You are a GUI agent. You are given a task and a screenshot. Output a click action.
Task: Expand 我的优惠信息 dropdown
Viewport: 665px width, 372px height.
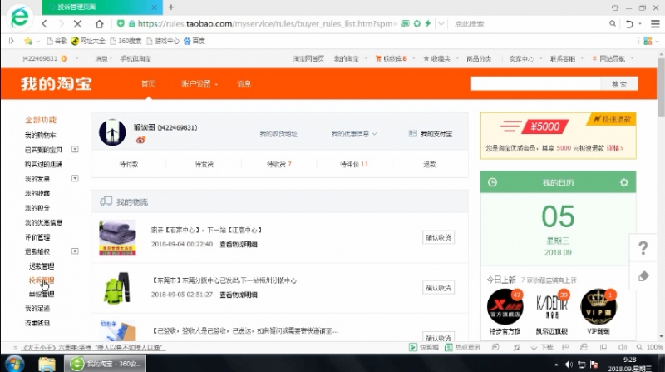(x=354, y=134)
